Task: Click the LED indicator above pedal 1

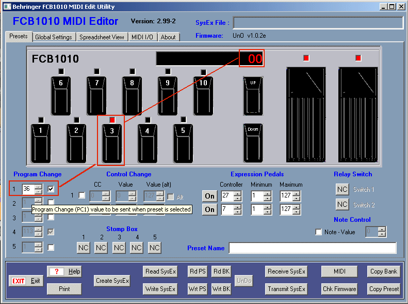Action: click(x=41, y=119)
